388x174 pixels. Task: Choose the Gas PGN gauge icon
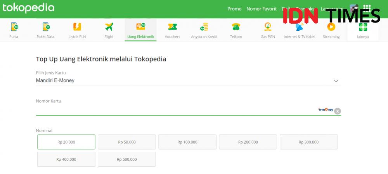[x=267, y=26]
